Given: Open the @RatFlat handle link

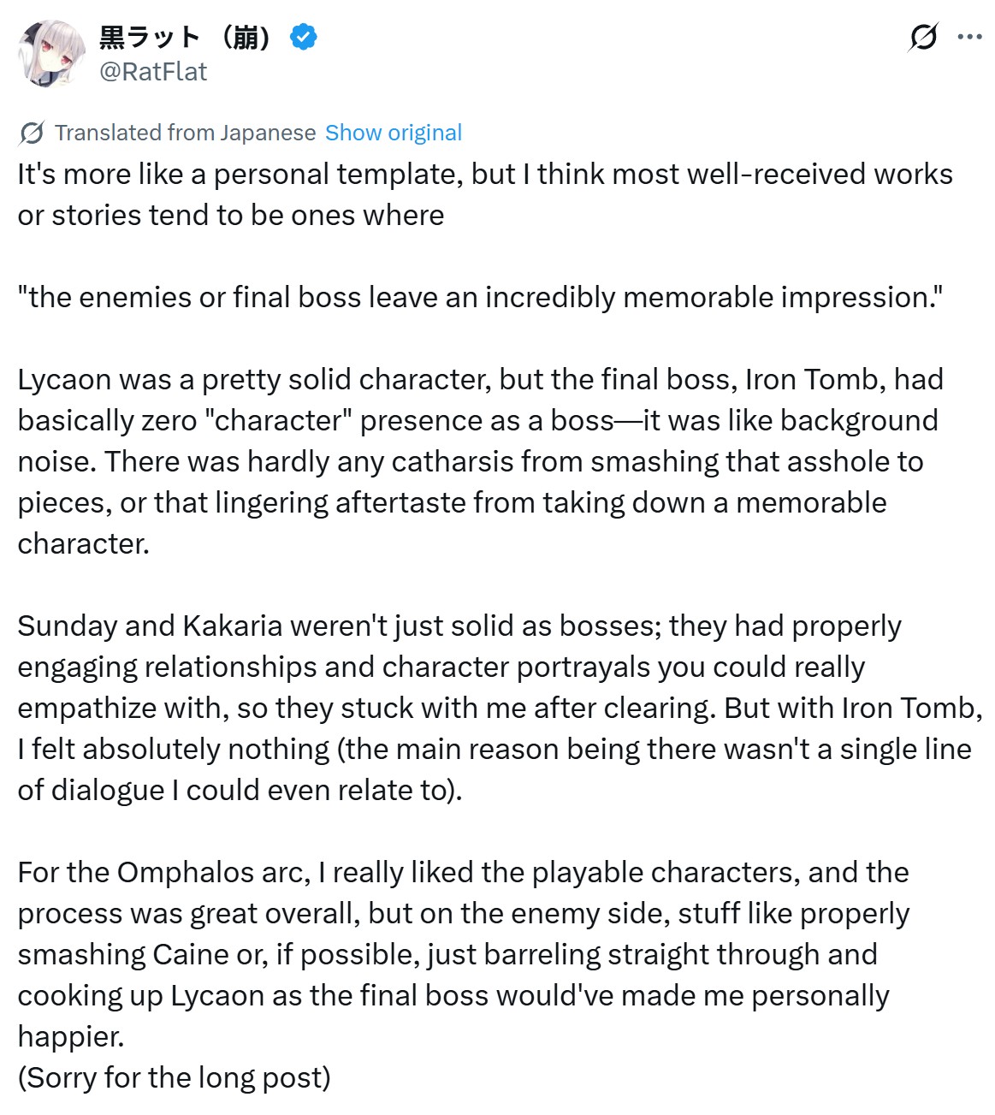Looking at the screenshot, I should tap(153, 71).
